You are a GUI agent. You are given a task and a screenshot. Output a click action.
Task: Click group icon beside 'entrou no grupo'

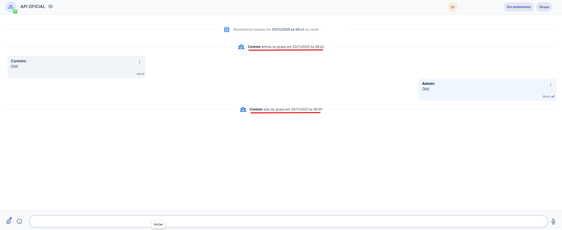[x=241, y=47]
